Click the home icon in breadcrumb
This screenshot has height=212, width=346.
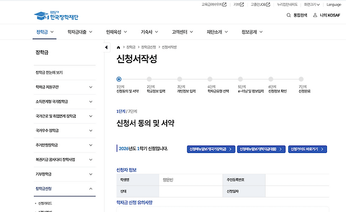click(118, 47)
